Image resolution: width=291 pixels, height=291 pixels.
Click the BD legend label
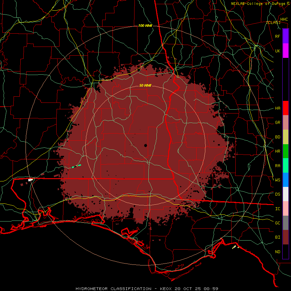[x=277, y=137]
